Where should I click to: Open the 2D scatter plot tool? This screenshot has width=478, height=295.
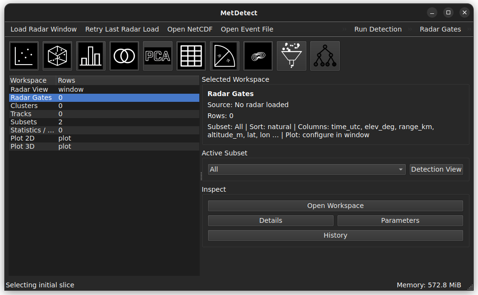coord(24,56)
